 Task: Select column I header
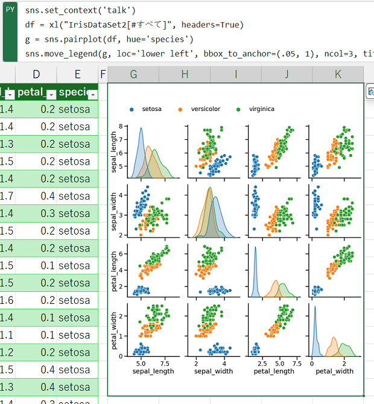point(236,74)
